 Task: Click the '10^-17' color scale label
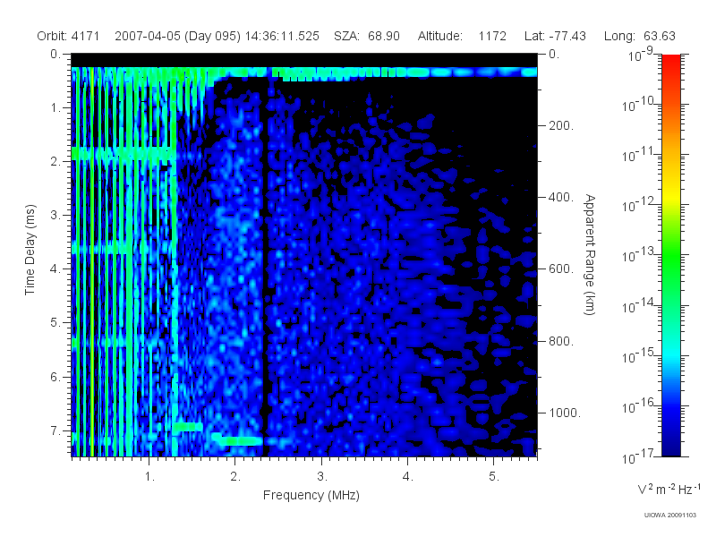point(637,456)
